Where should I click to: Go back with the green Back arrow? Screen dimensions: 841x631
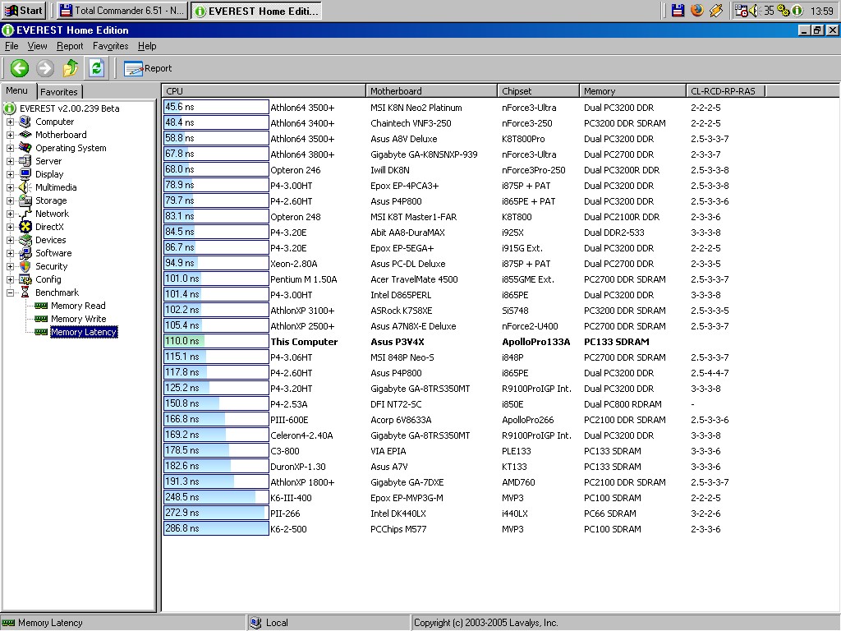[x=20, y=68]
